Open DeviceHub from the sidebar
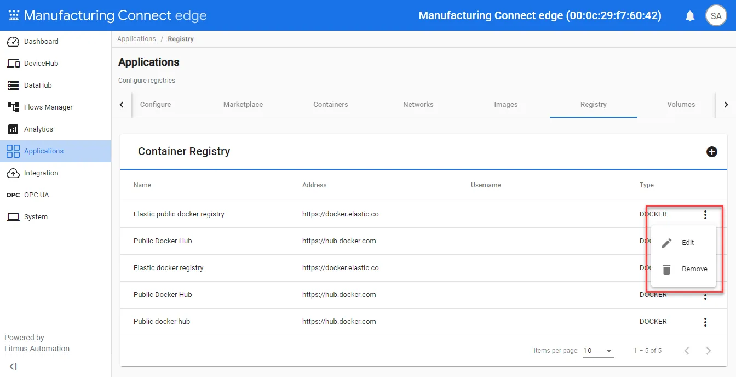This screenshot has width=736, height=377. (55, 64)
